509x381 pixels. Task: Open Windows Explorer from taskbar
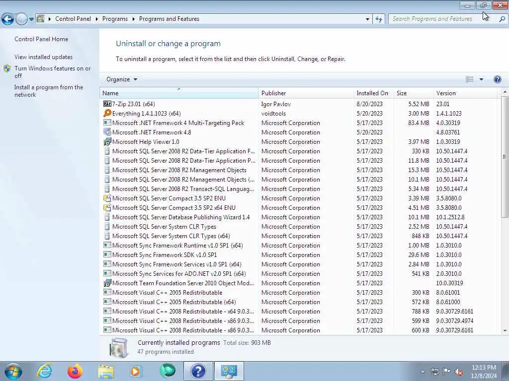click(106, 371)
